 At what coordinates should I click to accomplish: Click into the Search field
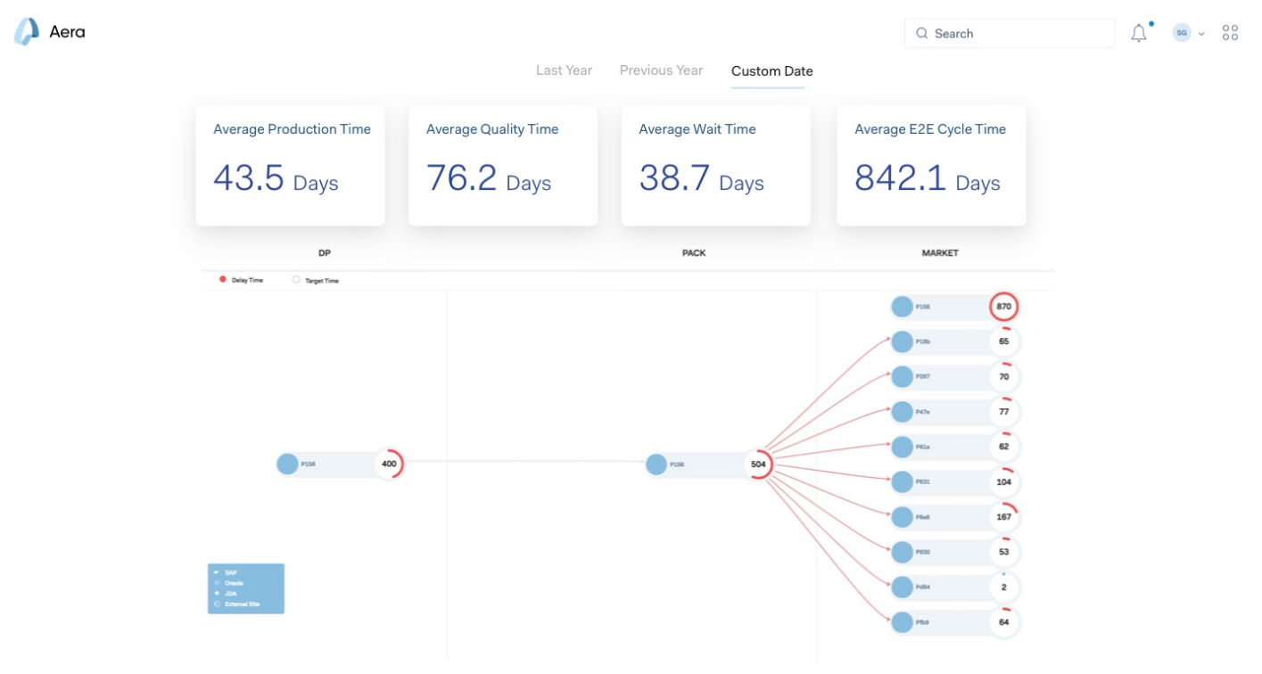click(x=1017, y=34)
